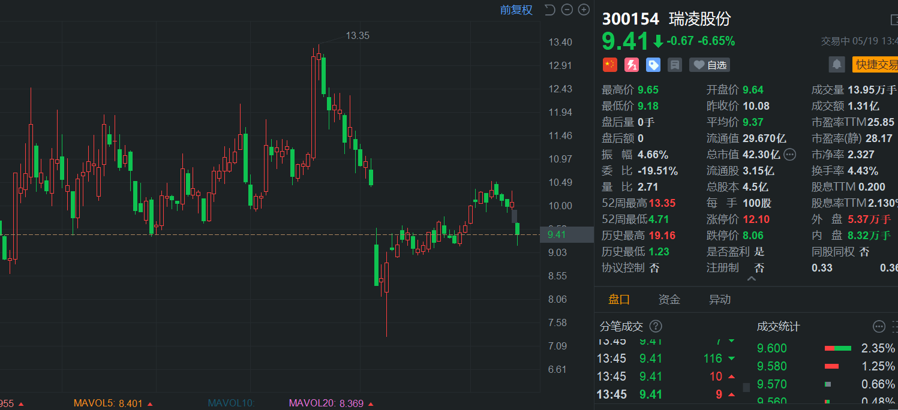Toggle 自选 watchlist heart button

click(709, 65)
